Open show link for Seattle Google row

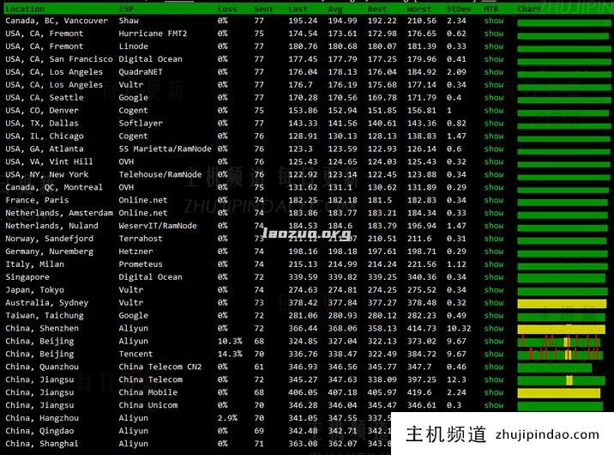pos(493,98)
